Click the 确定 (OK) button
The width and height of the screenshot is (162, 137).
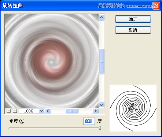133,19
